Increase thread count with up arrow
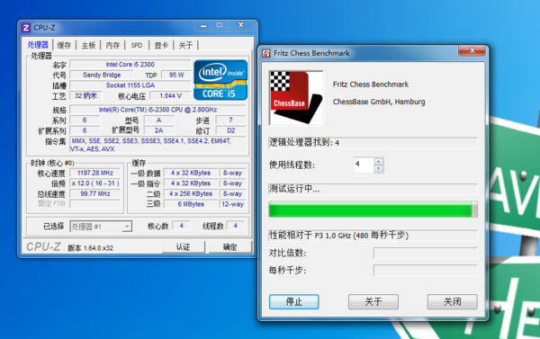 379,162
